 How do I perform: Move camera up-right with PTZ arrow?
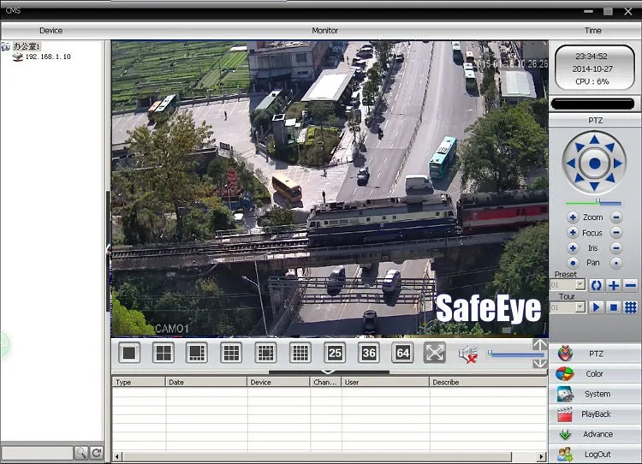[x=610, y=147]
